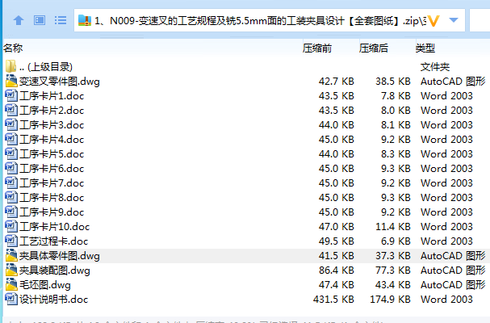The height and width of the screenshot is (323, 490).
Task: Click the 431.5 KB size value
Action: tap(333, 300)
